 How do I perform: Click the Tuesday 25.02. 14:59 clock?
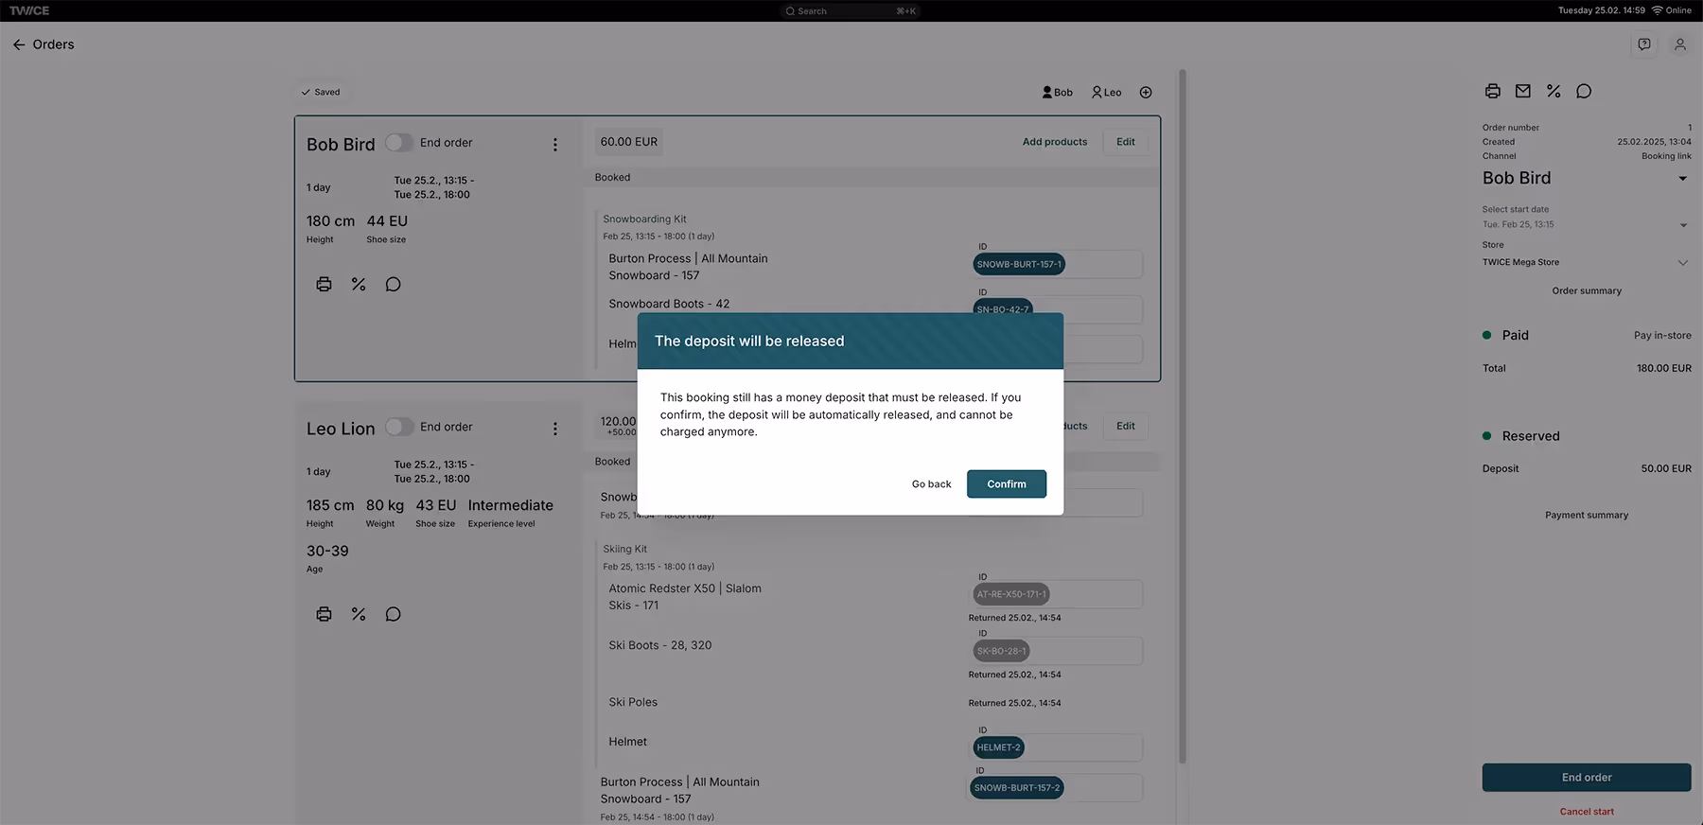click(x=1601, y=11)
